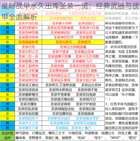Select the 圣装悲悯 weapon name

point(57,66)
